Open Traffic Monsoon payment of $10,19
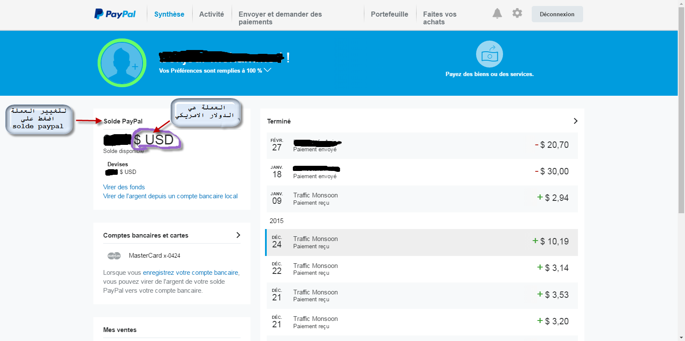Viewport: 685px width, 341px height. 422,242
